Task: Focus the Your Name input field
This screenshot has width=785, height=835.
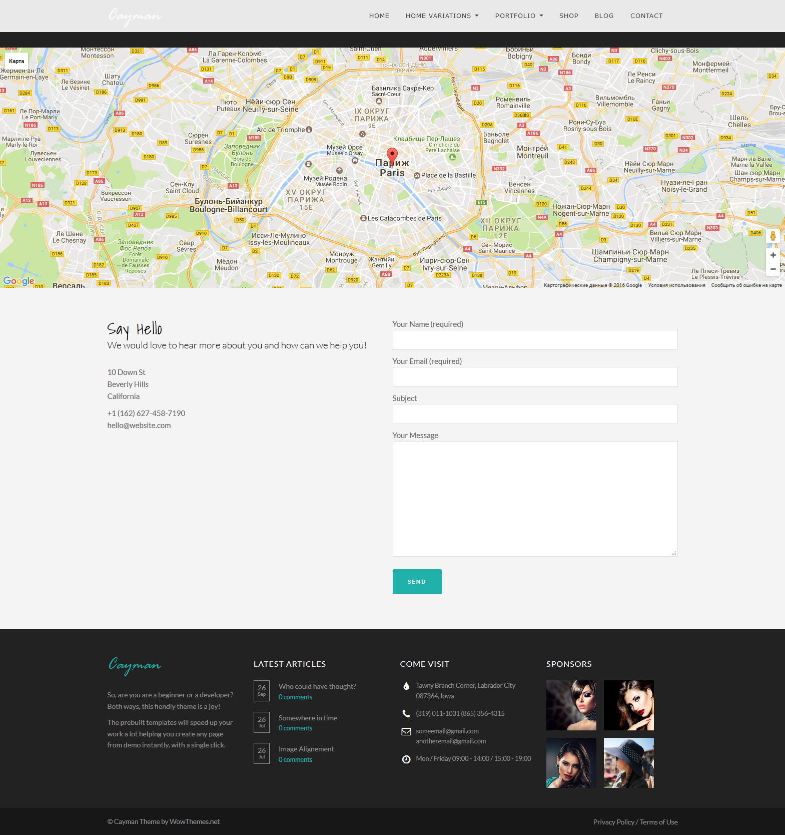Action: [x=535, y=340]
